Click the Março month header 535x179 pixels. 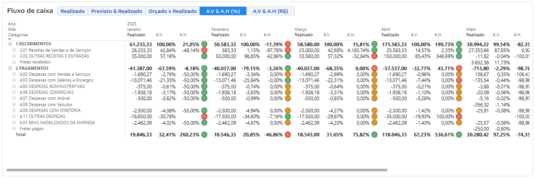coord(301,29)
